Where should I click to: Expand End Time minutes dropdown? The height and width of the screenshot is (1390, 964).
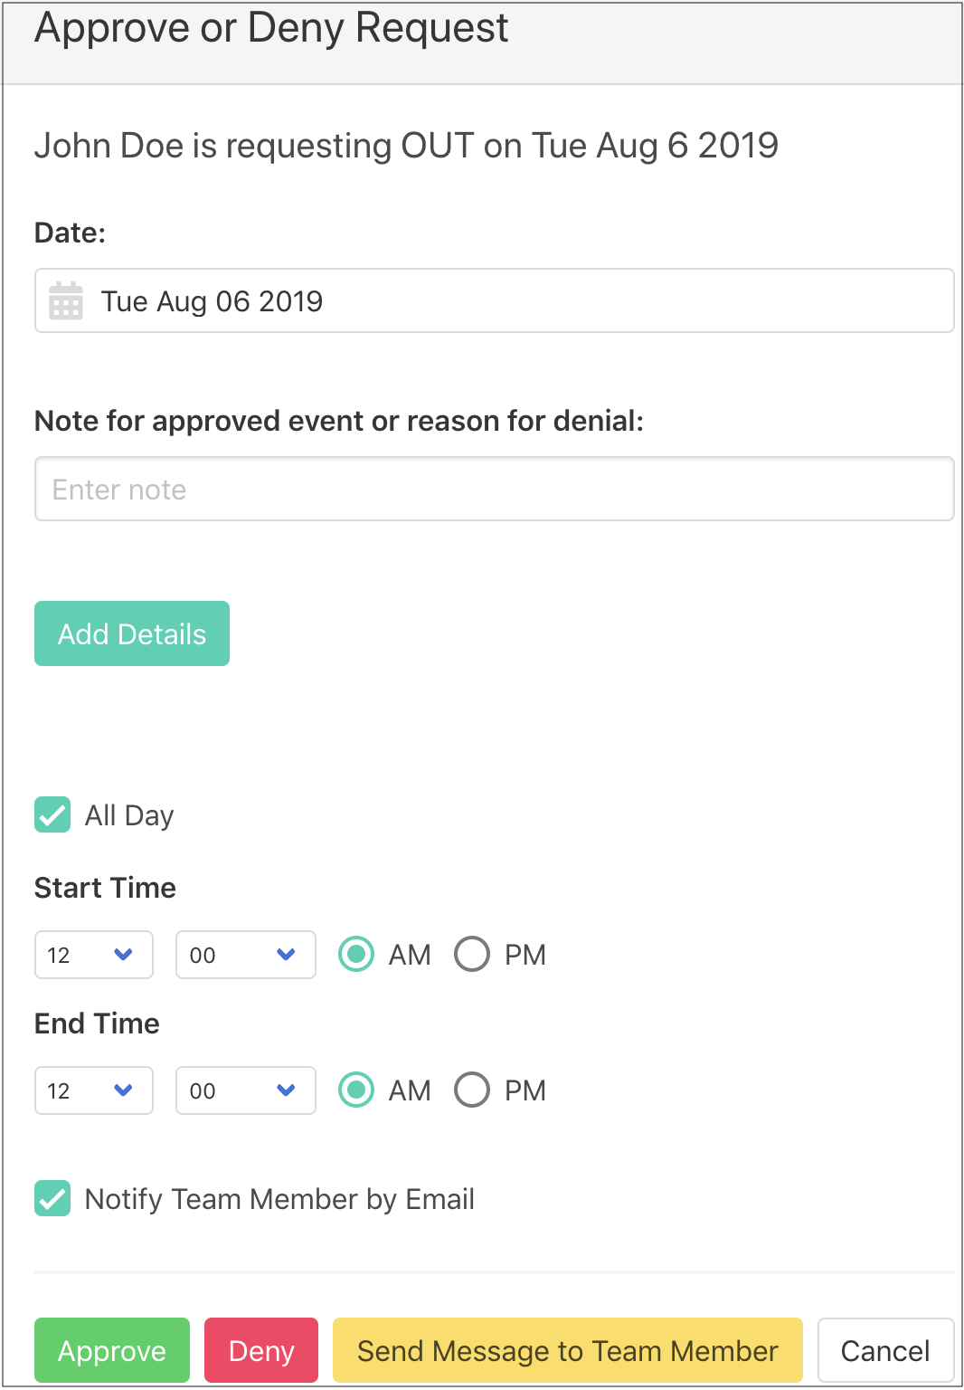pyautogui.click(x=245, y=1090)
